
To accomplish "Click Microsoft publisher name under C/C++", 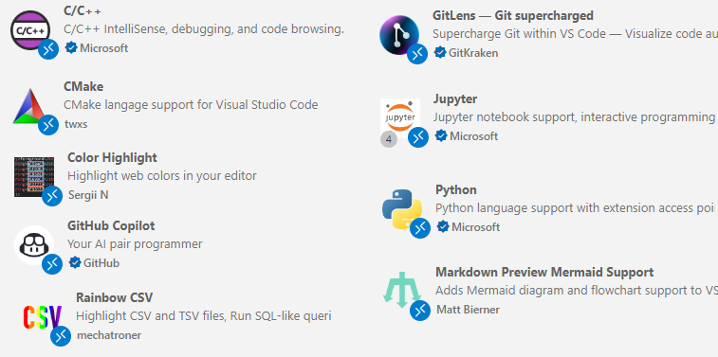I will click(104, 48).
